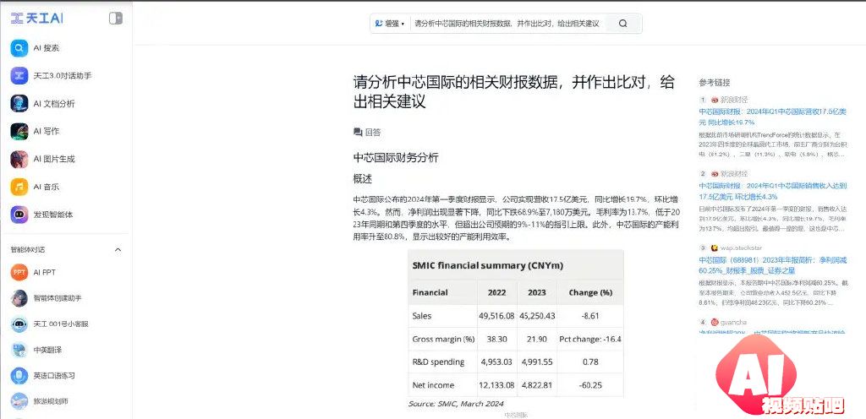Click the Source: SMIC, March 2024 caption

(456, 404)
